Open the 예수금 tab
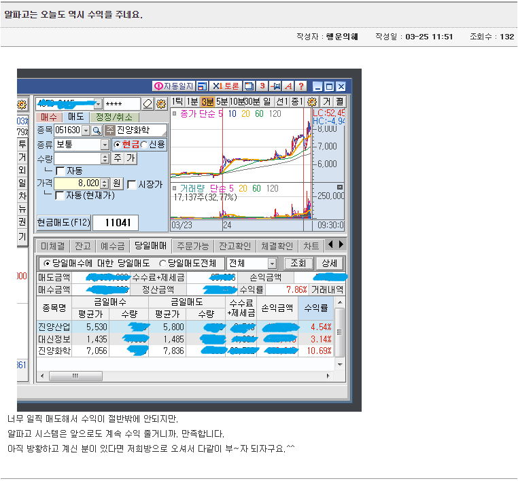 (113, 246)
